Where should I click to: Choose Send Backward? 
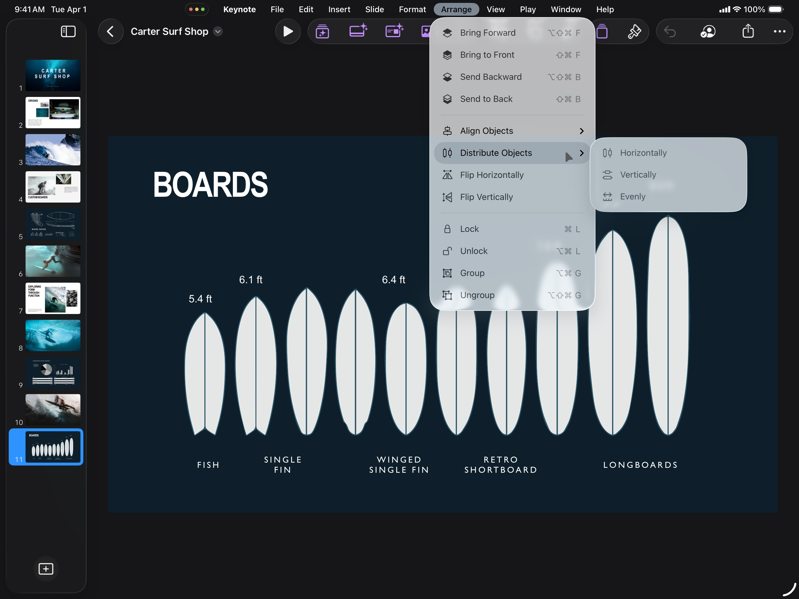tap(512, 77)
